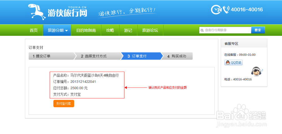Image resolution: width=282 pixels, height=134 pixels.
Task: Select step 4 购买成功
Action: (177, 56)
